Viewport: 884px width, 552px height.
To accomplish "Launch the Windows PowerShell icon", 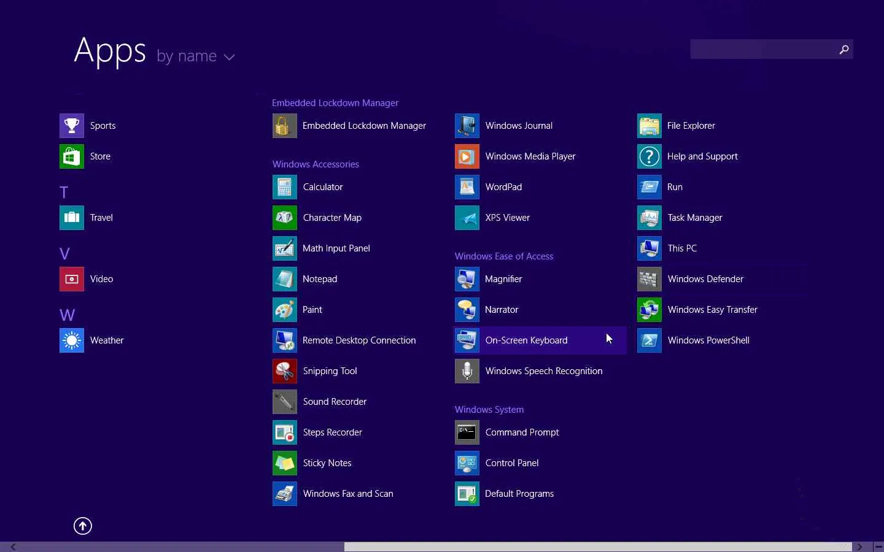I will [649, 340].
